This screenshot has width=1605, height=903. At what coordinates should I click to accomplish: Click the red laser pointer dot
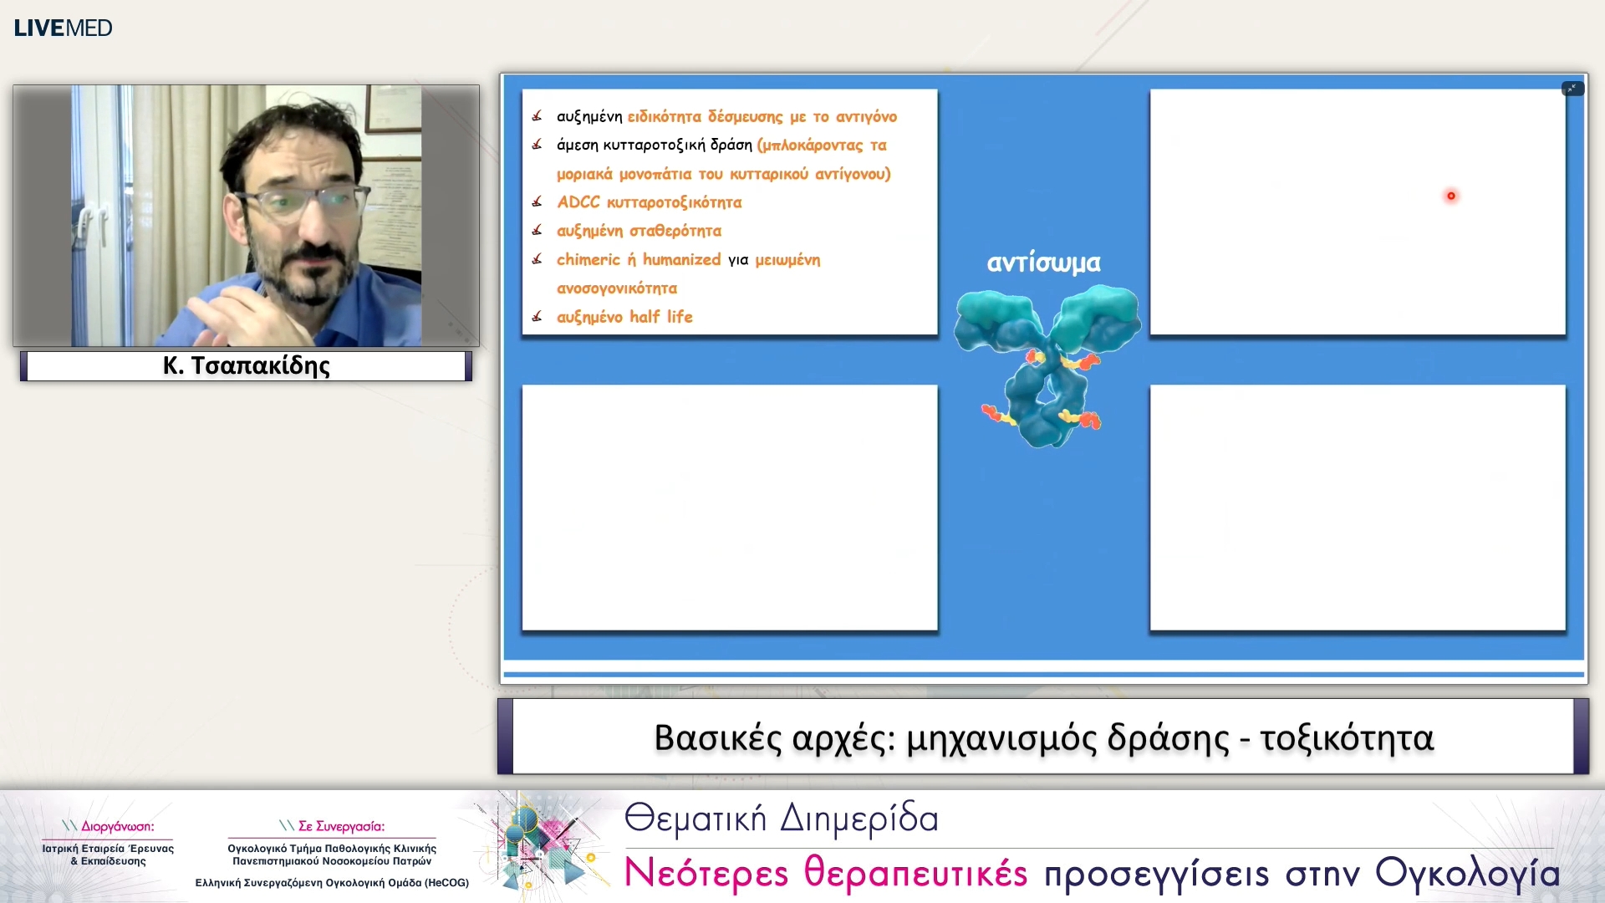(1451, 196)
